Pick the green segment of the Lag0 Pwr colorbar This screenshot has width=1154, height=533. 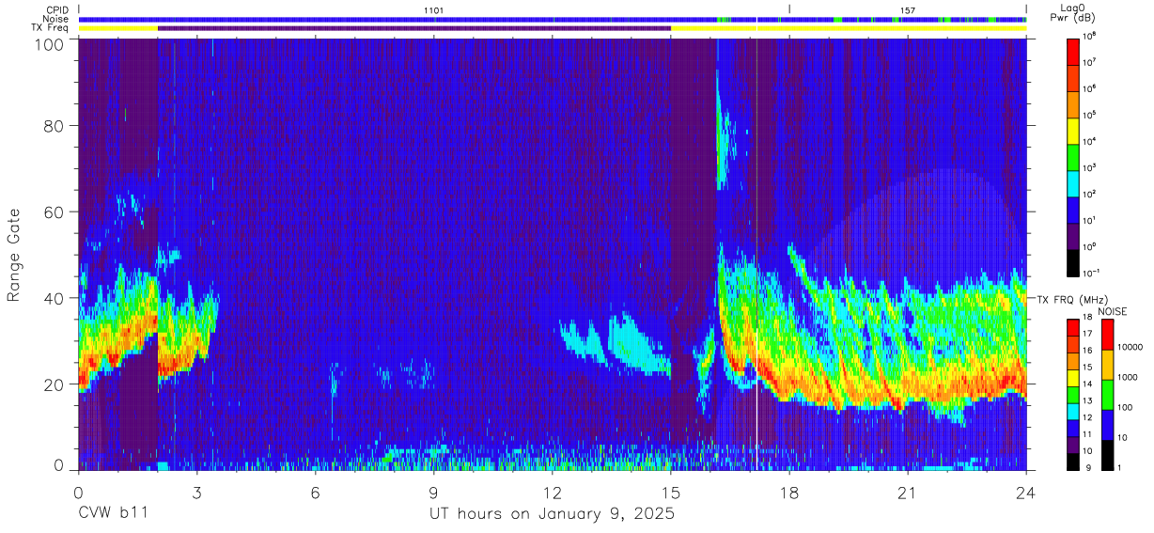(x=1075, y=155)
